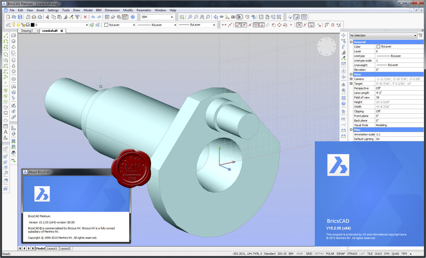The image size is (426, 258).
Task: Select the Cylinder solid tool
Action: (14, 60)
